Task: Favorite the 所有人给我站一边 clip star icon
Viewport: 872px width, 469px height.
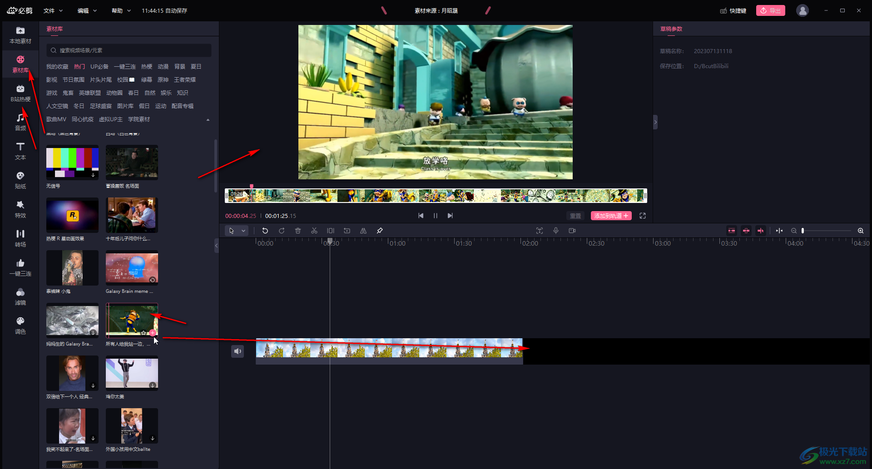Action: tap(144, 333)
